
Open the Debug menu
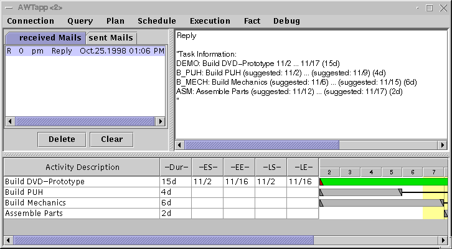click(286, 21)
